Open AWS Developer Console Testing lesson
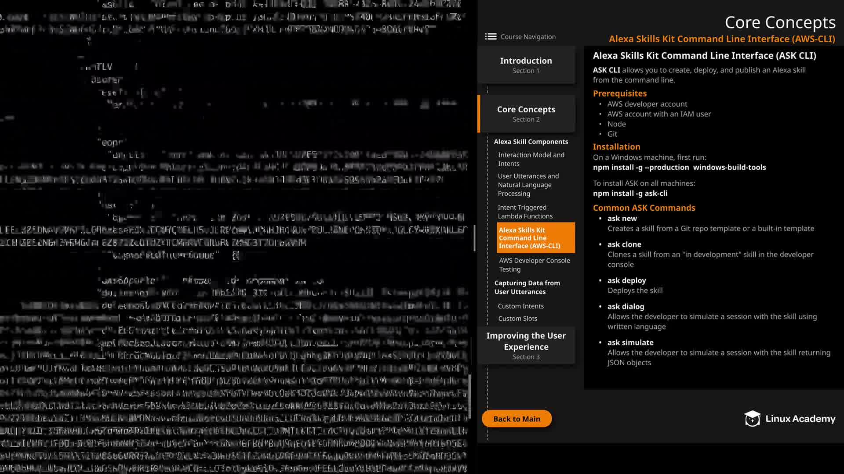The image size is (844, 474). point(534,265)
